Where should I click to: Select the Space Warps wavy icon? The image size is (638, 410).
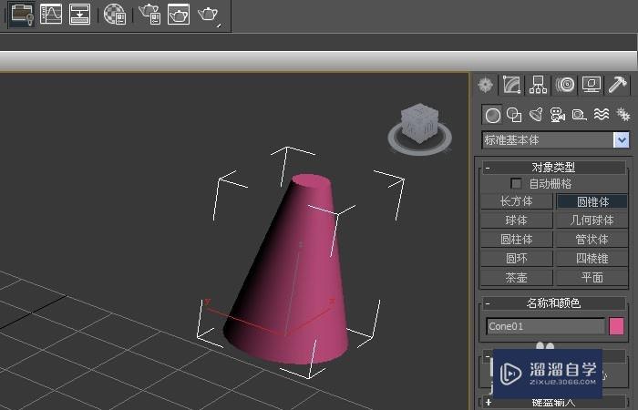[602, 115]
